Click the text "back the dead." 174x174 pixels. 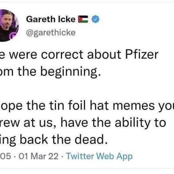64,140
